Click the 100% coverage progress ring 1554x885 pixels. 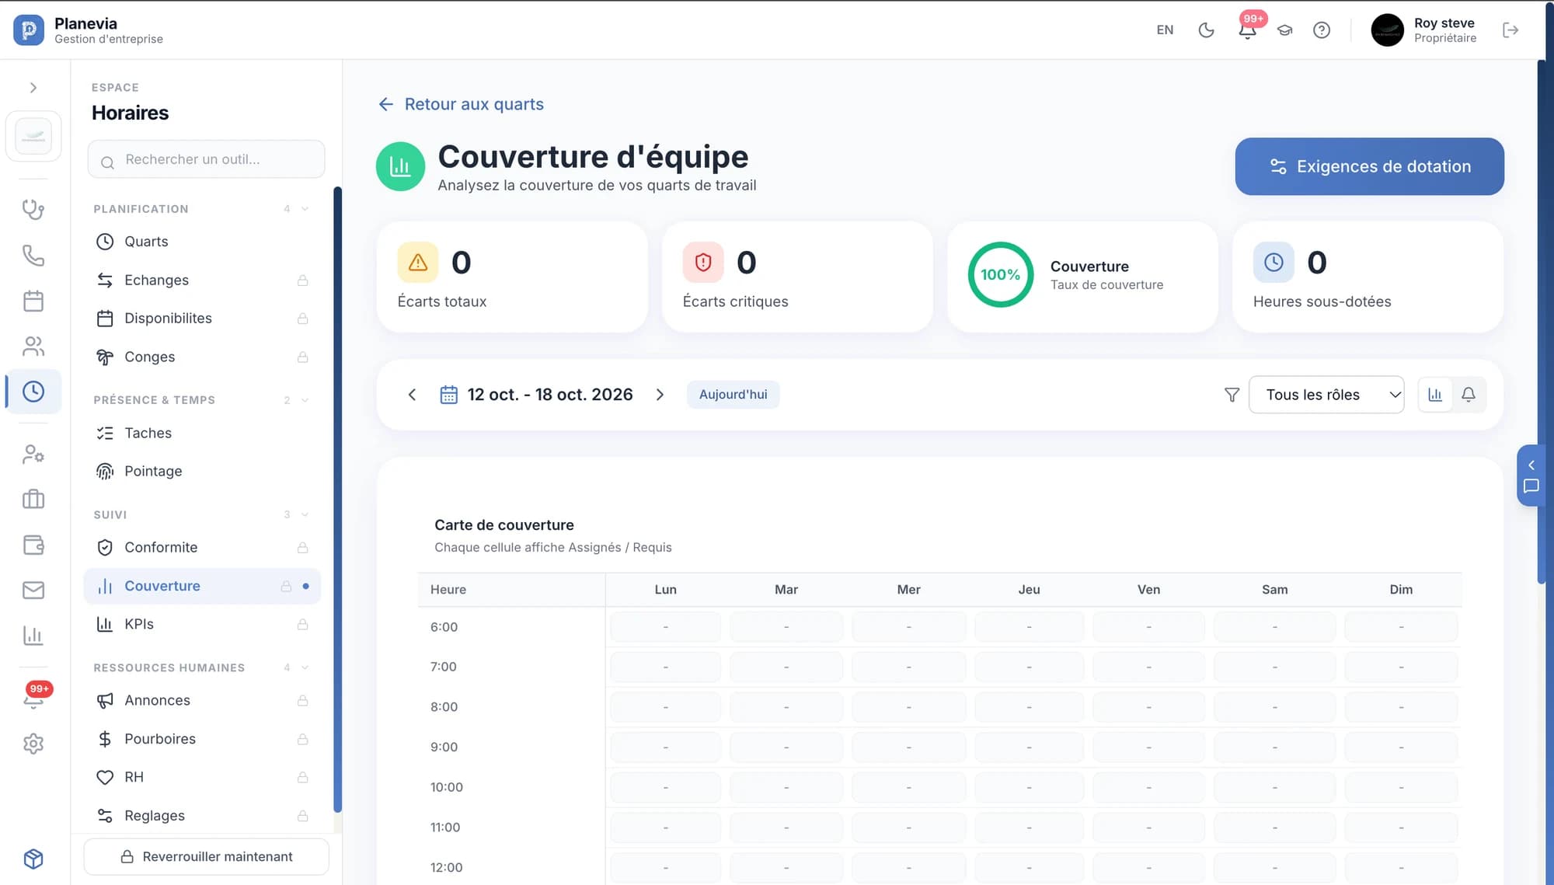[x=1000, y=274]
